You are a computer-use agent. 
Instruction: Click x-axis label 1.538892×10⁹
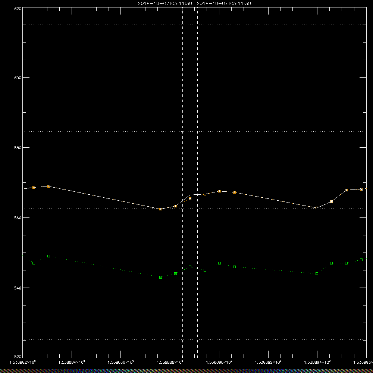click(268, 362)
